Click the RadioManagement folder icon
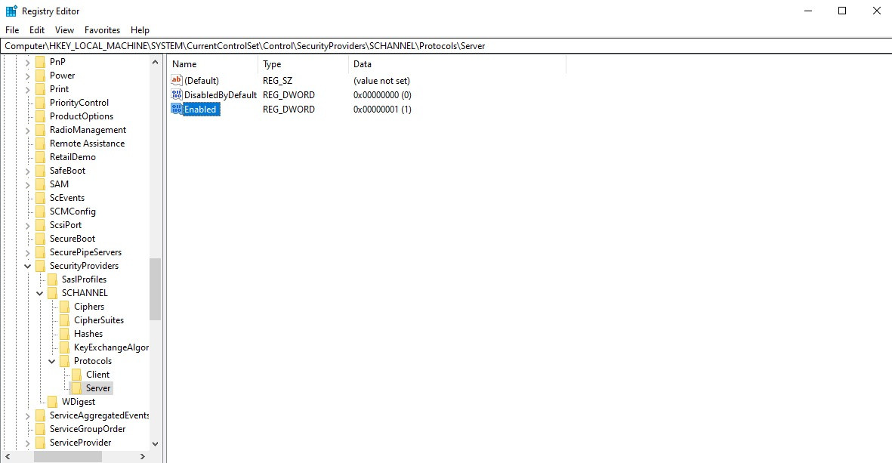This screenshot has width=892, height=463. click(x=40, y=130)
